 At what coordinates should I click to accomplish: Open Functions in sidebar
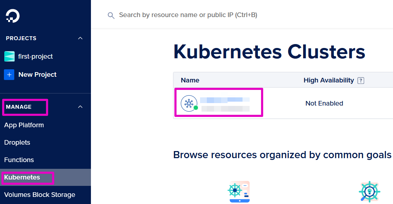[x=19, y=160]
